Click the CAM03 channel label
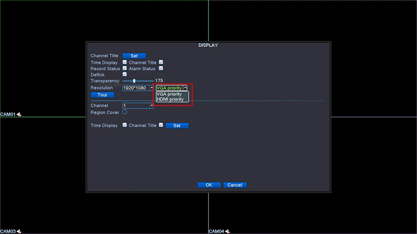 tap(8, 232)
